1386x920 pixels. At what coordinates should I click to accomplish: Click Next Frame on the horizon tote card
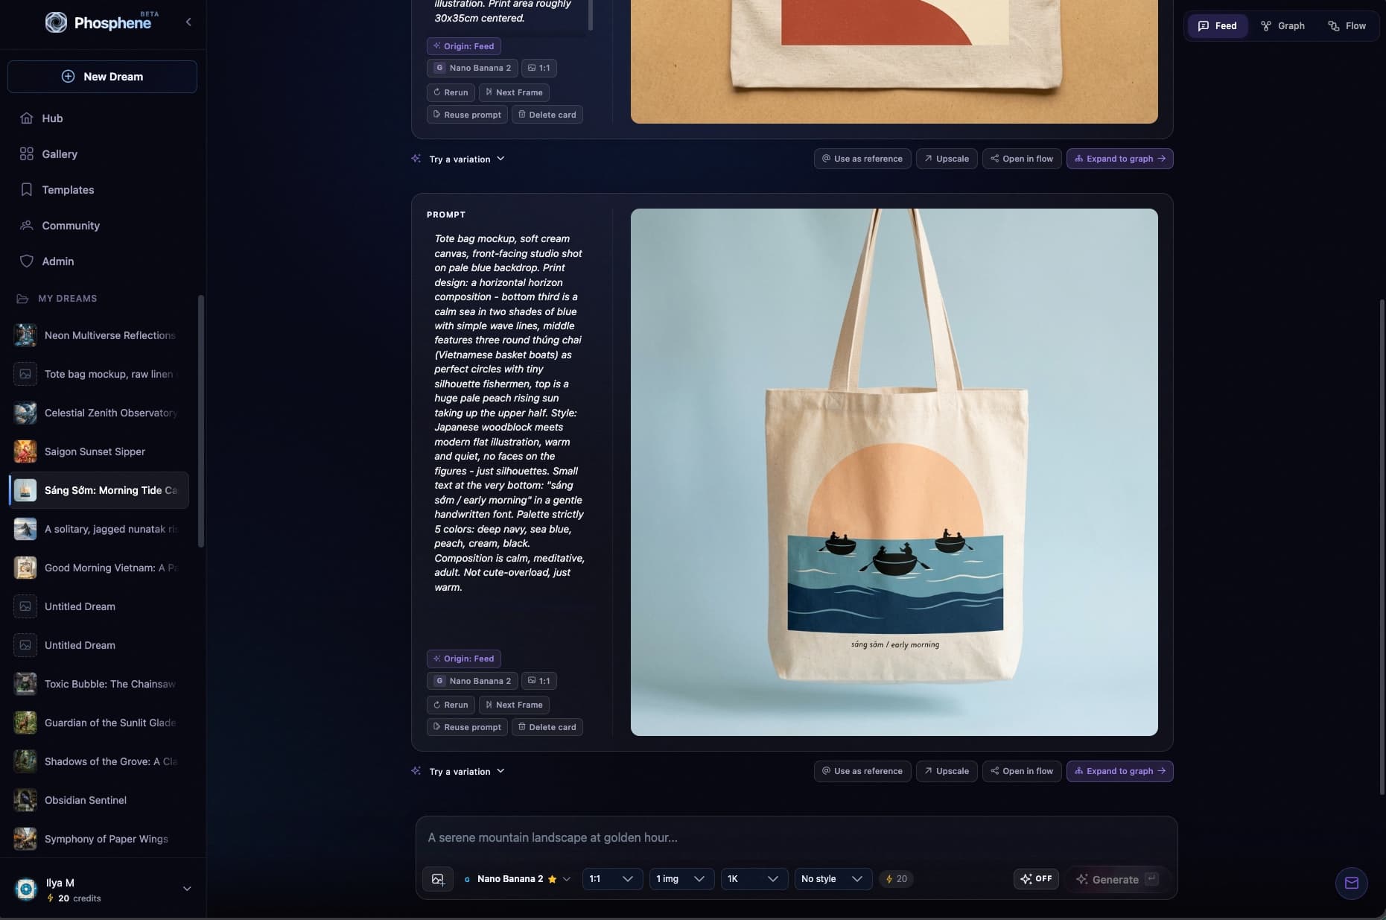[x=514, y=705]
